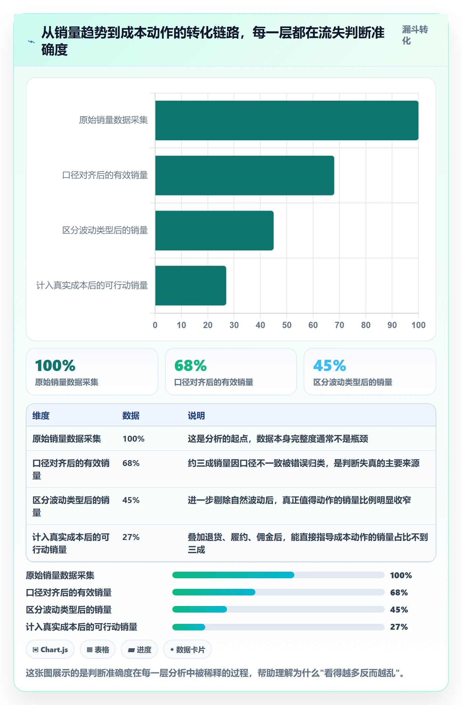Select the 表格 chip
Viewport: 462px width, 705px height.
pos(98,650)
